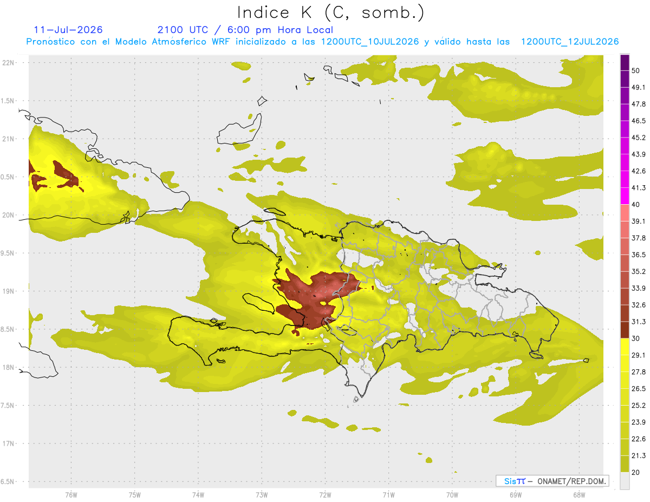This screenshot has width=650, height=502.
Task: Click the '39.1' color scale value
Action: click(639, 221)
